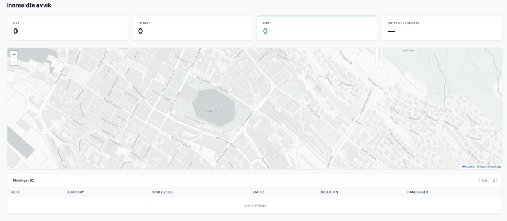
Task: Zoom out on the map
Action: tap(14, 62)
